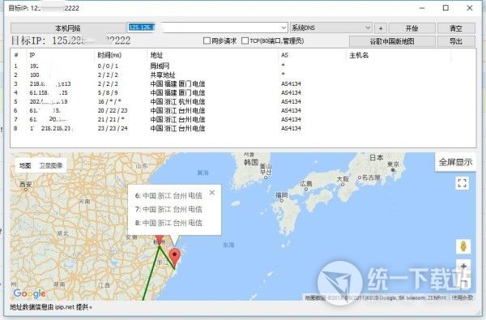Enable the 同步请求 checkbox
The image size is (486, 320).
click(207, 41)
